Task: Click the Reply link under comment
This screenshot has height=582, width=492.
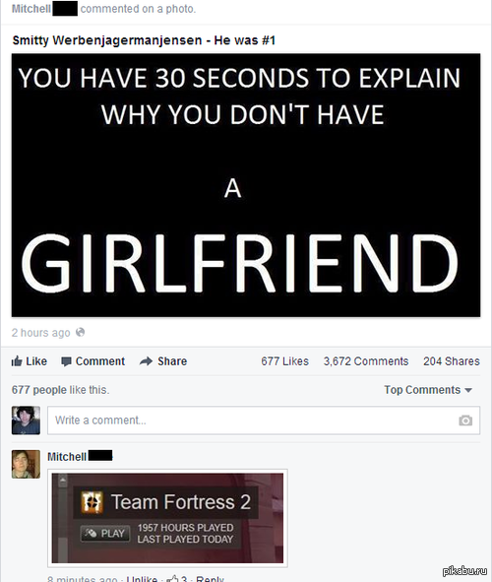Action: point(210,579)
